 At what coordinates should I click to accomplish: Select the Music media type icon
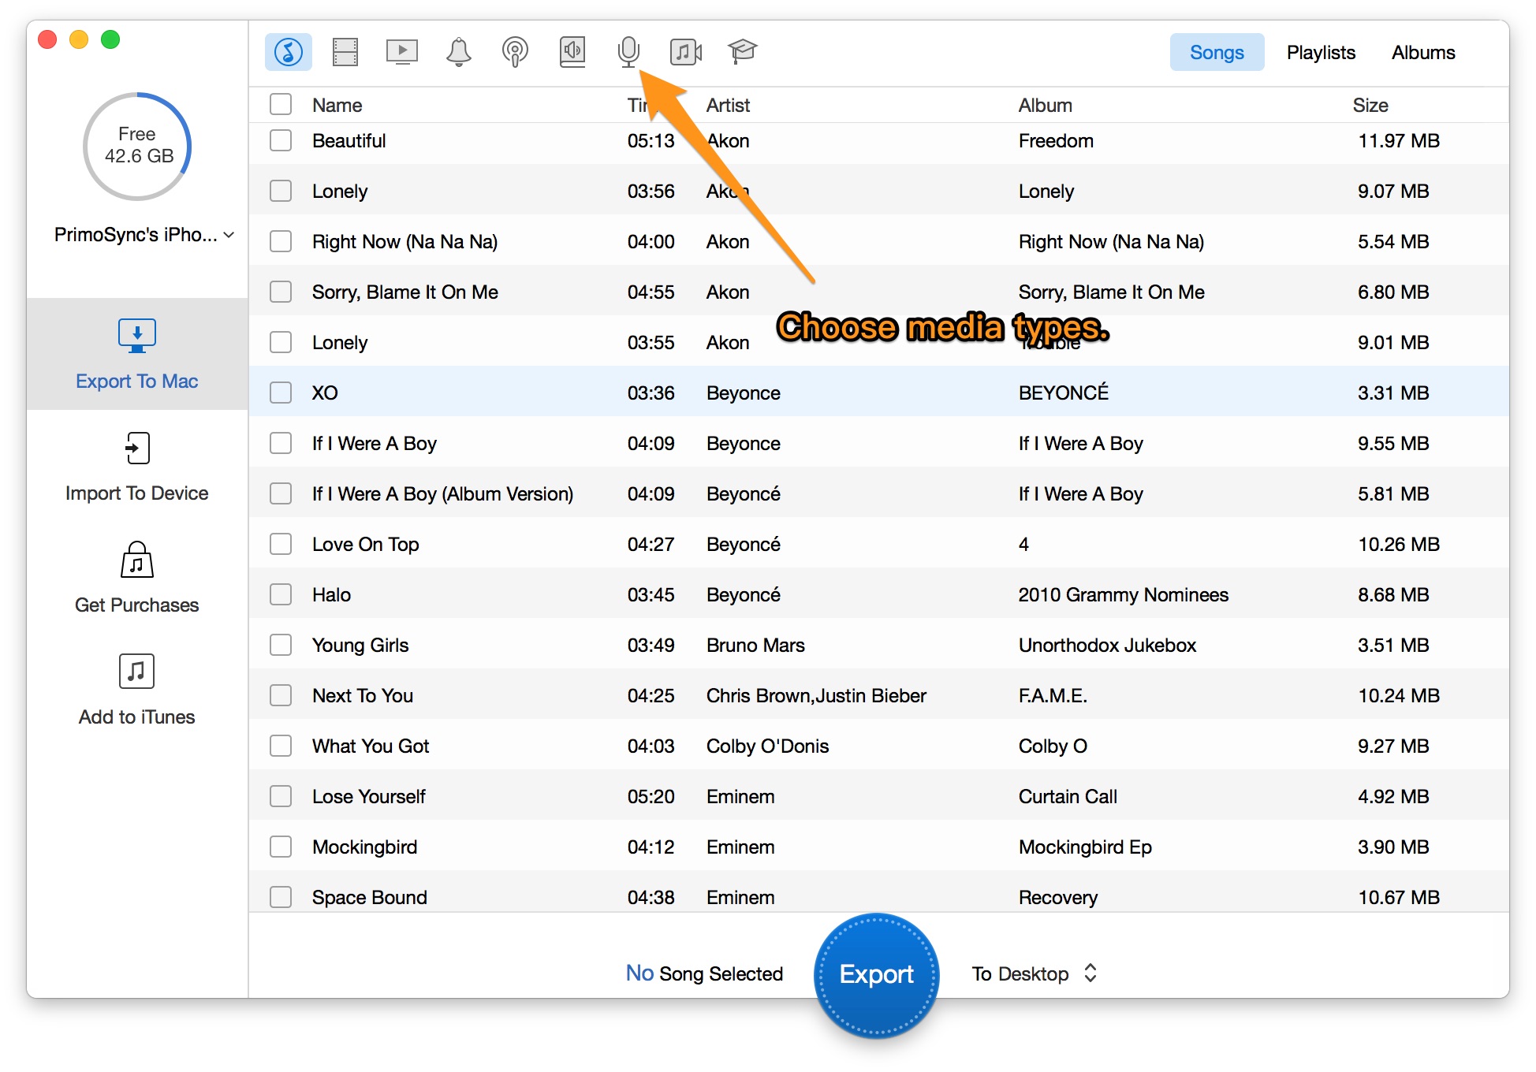[x=288, y=52]
